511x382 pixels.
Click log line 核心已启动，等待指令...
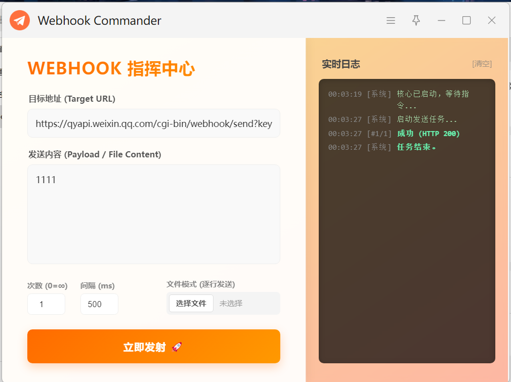433,99
